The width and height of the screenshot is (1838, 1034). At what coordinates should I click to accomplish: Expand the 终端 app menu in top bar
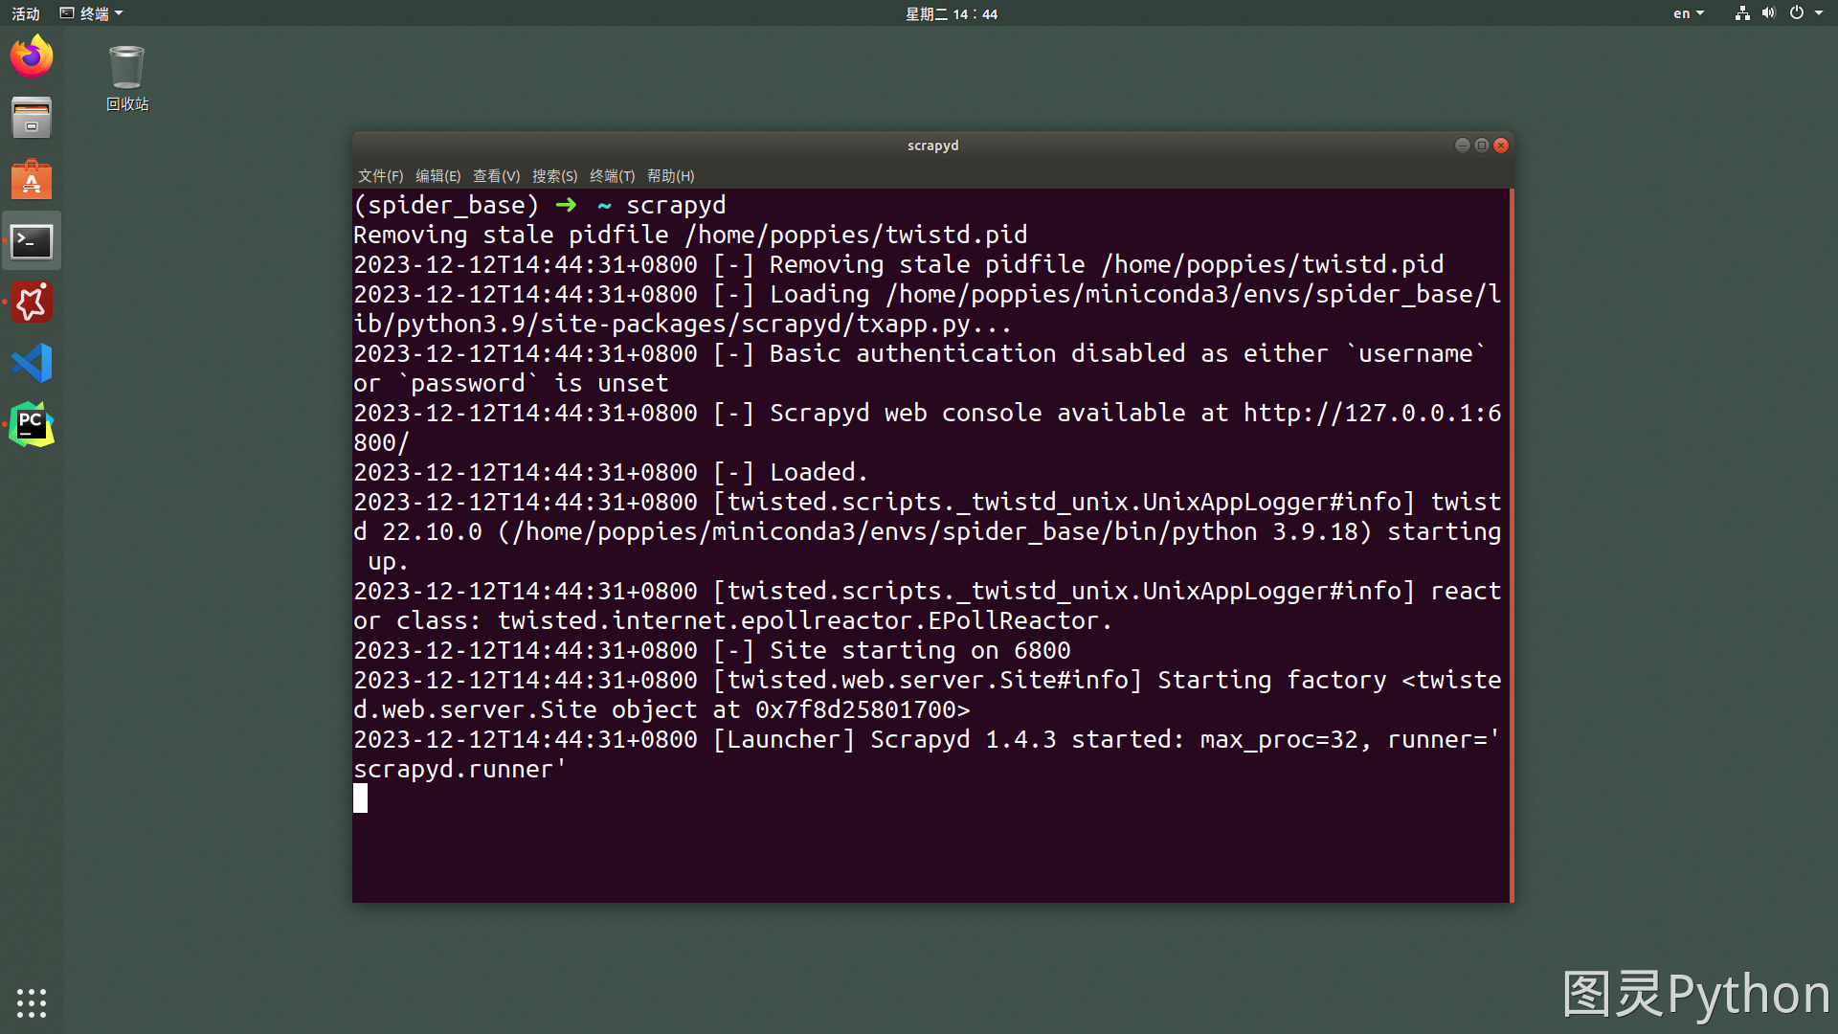[92, 13]
